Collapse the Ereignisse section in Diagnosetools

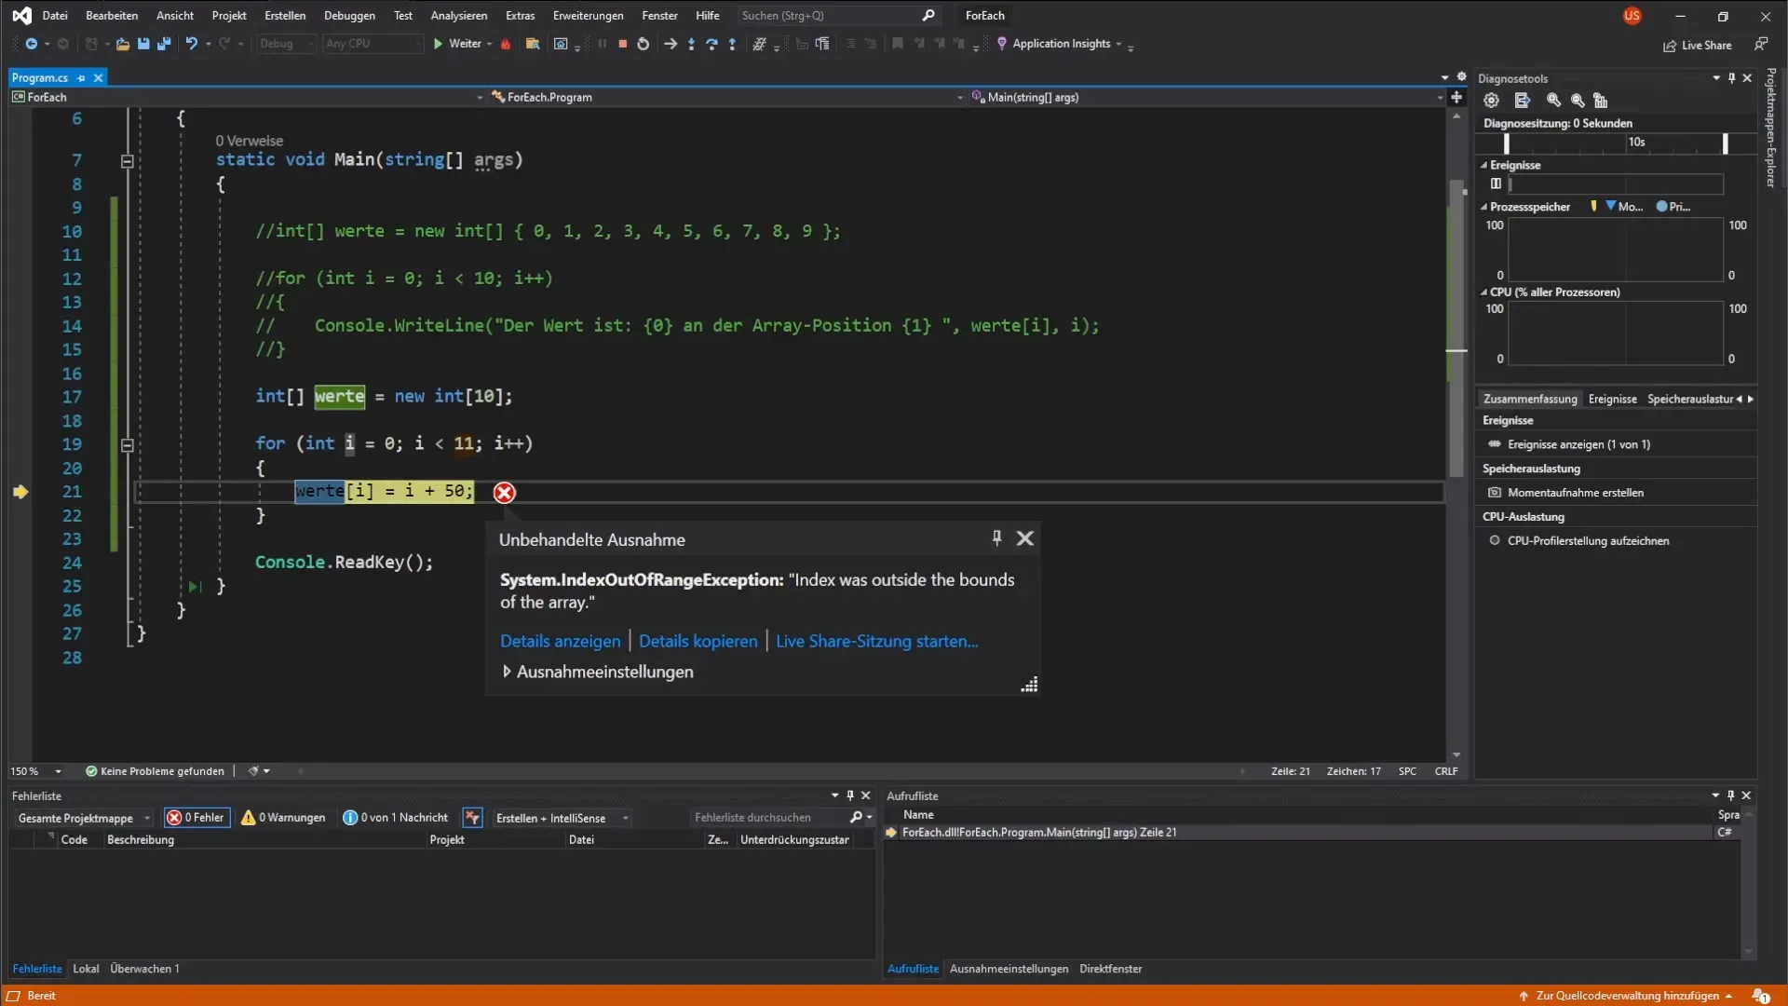(x=1483, y=165)
